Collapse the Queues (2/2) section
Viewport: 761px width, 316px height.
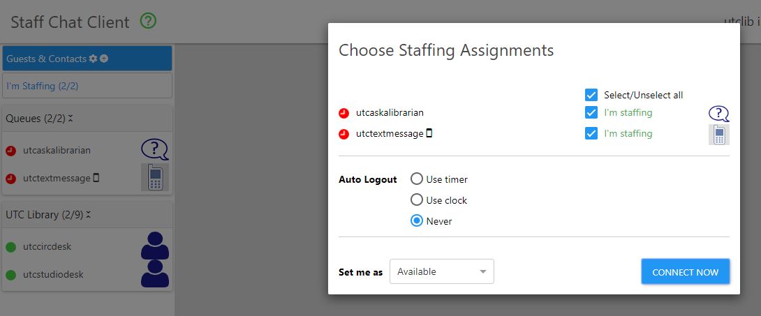(x=71, y=119)
